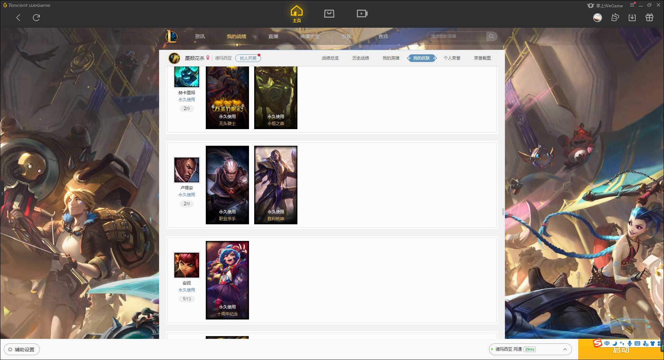
Task: Open the 查找 tab
Action: click(383, 36)
